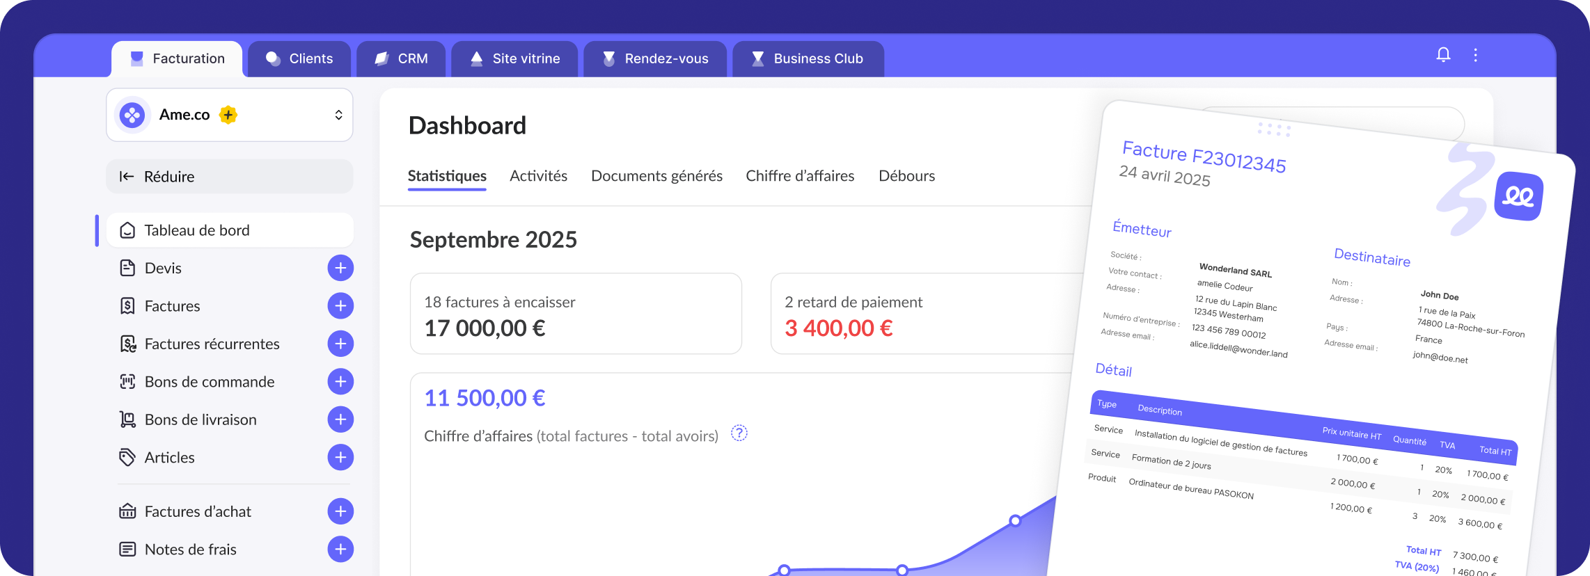Go to Devis in sidebar

pyautogui.click(x=163, y=268)
